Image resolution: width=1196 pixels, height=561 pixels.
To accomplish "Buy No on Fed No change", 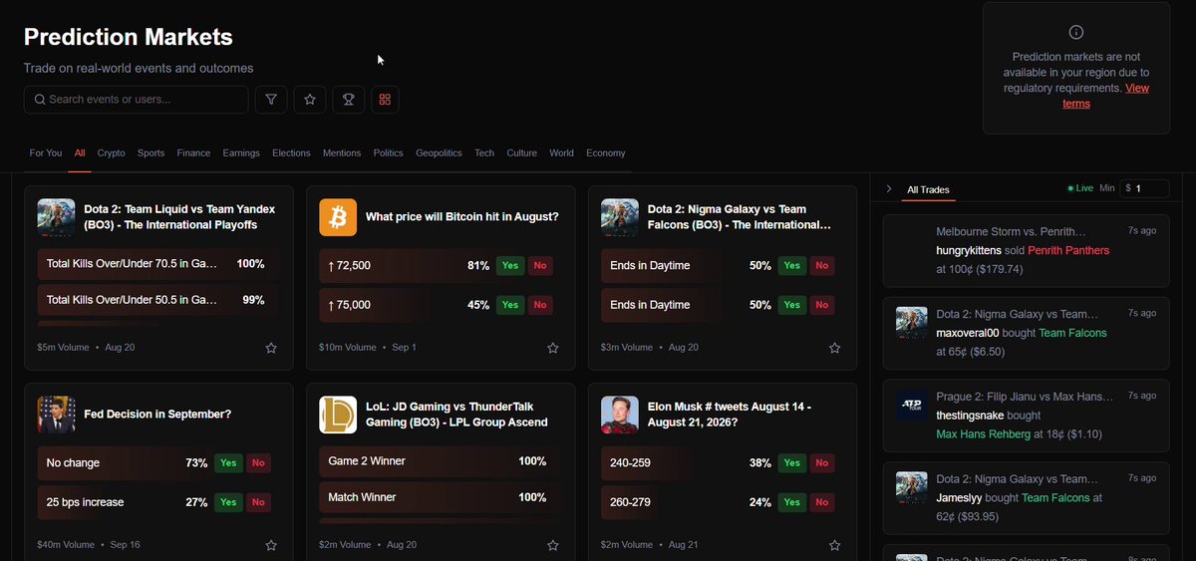I will [258, 463].
